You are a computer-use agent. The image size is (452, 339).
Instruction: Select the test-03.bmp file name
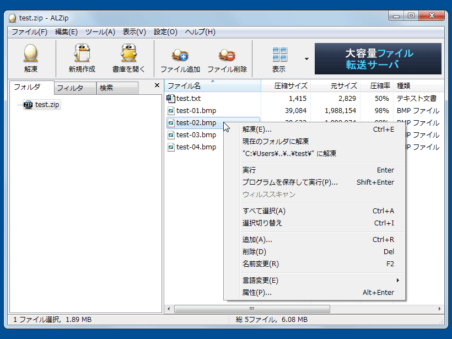click(196, 135)
